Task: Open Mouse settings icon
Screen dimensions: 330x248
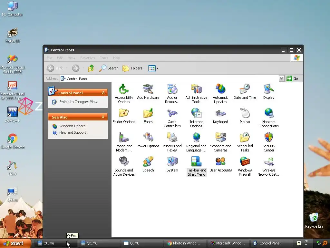Action: tap(245, 116)
